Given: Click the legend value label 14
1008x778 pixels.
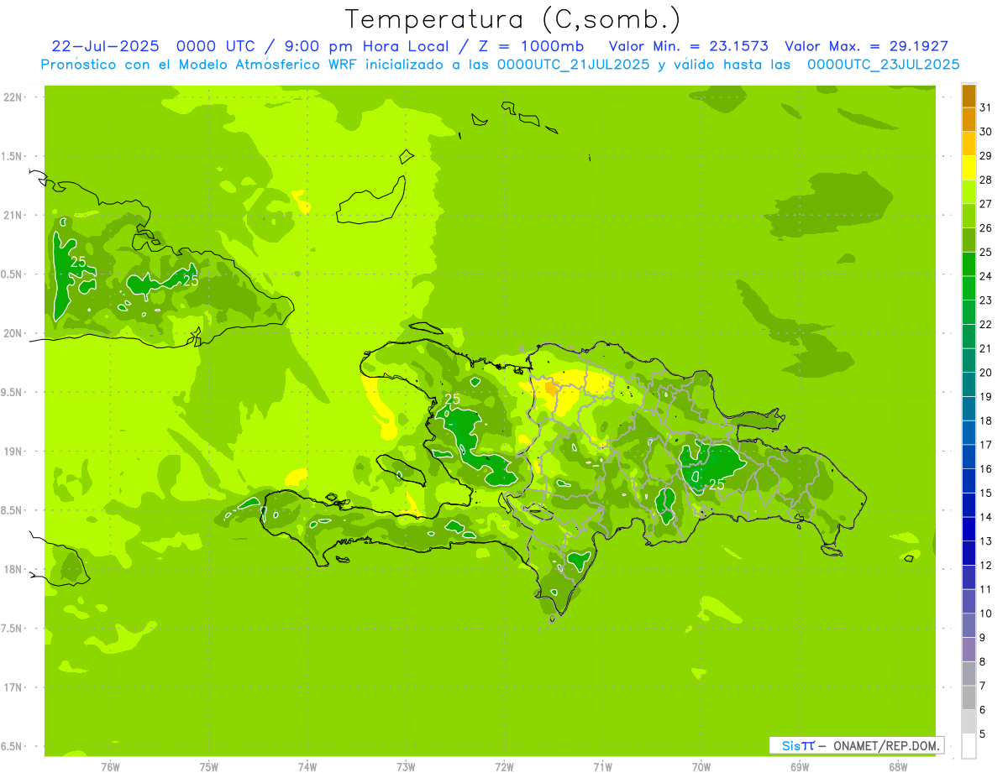Looking at the screenshot, I should click(x=986, y=517).
